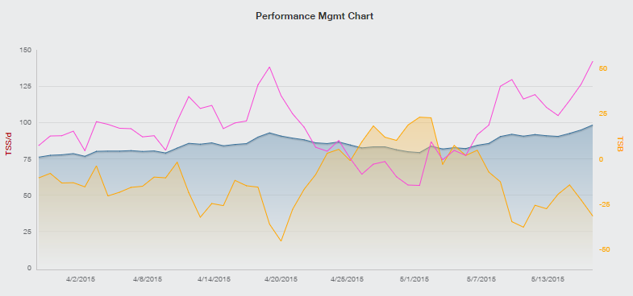Select the 4/14/2015 date label

pos(214,279)
